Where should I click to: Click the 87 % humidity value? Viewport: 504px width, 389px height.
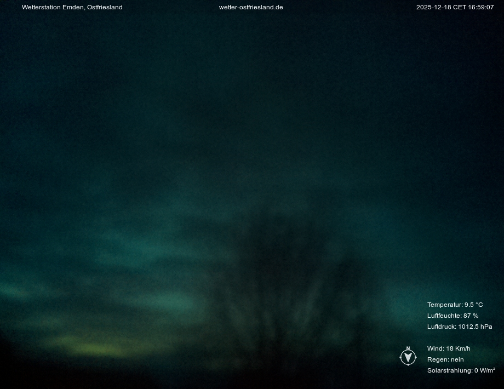click(x=471, y=316)
